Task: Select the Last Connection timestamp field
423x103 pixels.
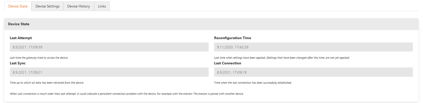Action: pos(313,72)
